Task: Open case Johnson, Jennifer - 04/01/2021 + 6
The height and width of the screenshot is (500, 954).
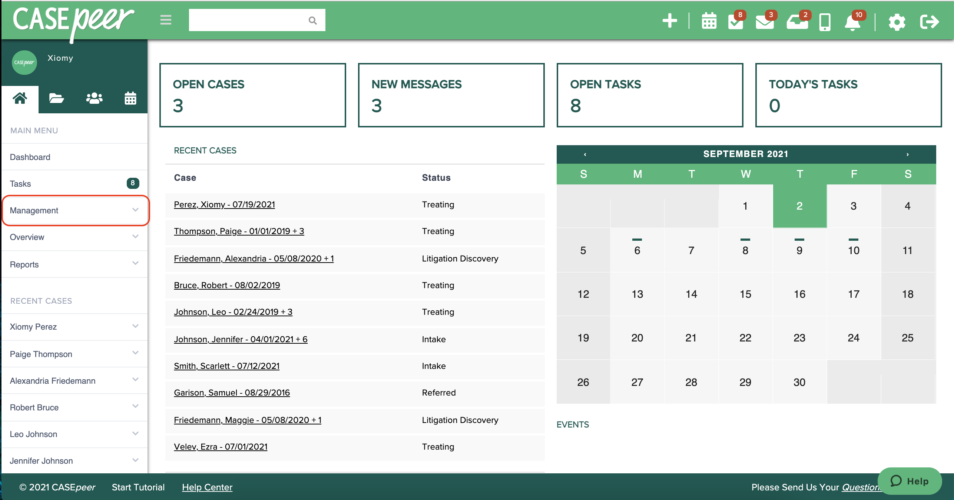Action: pos(241,339)
